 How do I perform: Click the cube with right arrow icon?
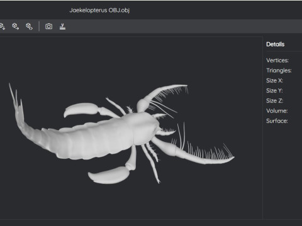[16, 26]
